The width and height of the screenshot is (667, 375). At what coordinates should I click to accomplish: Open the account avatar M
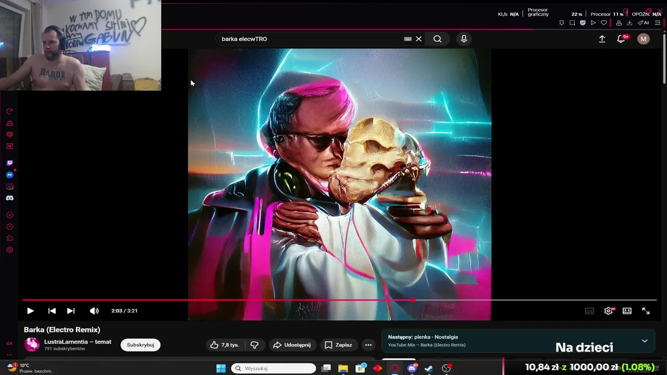(644, 39)
